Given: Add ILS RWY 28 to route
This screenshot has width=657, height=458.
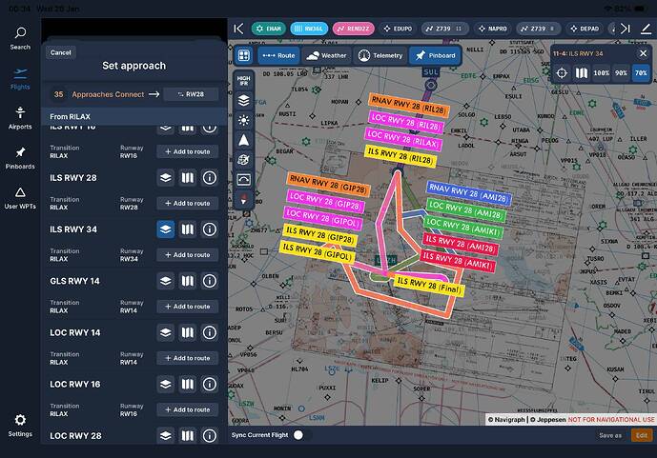Looking at the screenshot, I should (x=187, y=203).
